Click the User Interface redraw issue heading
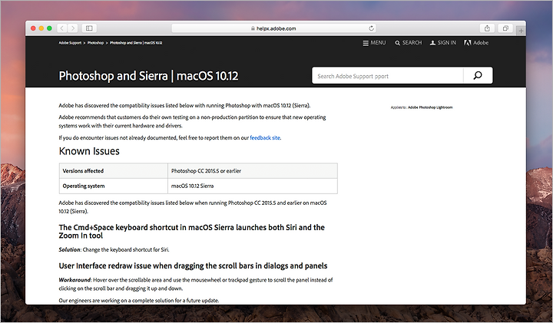Image resolution: width=553 pixels, height=323 pixels. 193,265
